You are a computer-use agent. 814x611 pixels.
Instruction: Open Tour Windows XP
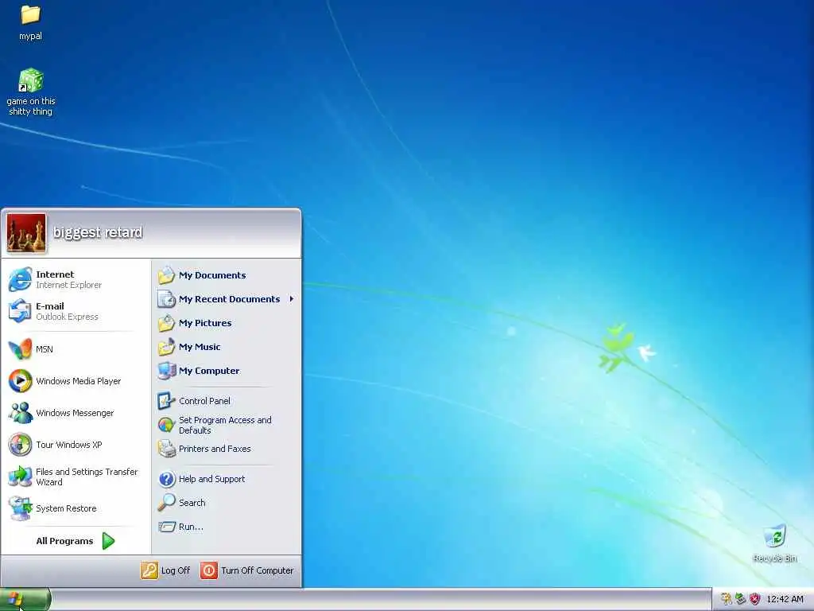(76, 445)
